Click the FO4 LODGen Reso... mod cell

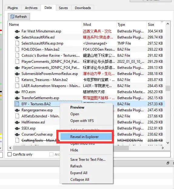99,49
